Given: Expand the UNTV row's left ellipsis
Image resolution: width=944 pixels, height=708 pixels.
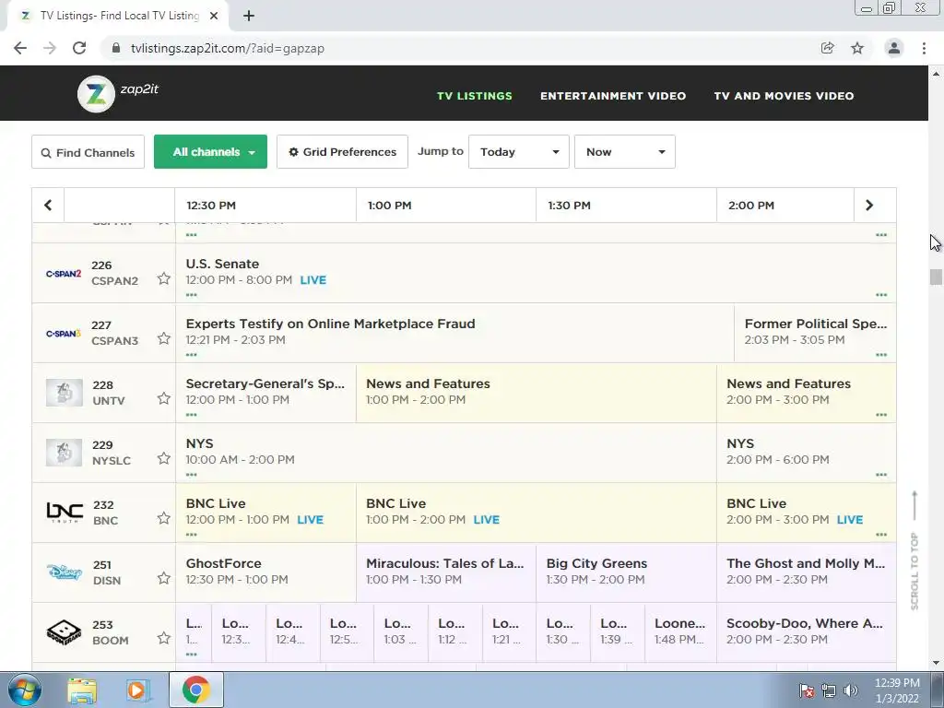Looking at the screenshot, I should (x=192, y=415).
